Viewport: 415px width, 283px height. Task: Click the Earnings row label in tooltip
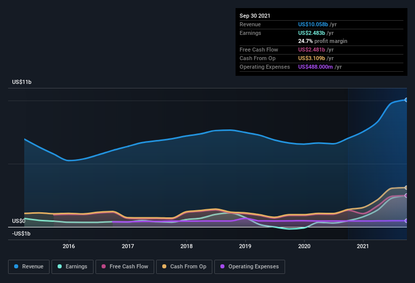[250, 33]
